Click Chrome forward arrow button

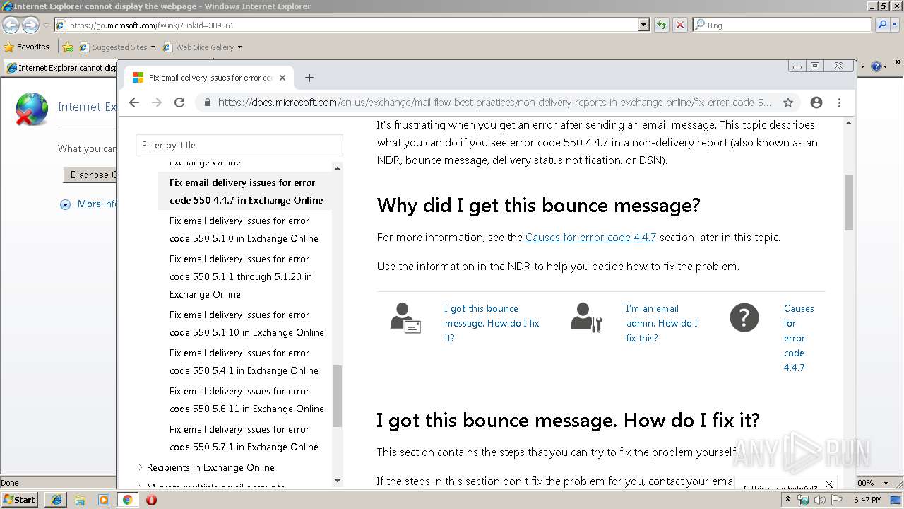click(157, 103)
